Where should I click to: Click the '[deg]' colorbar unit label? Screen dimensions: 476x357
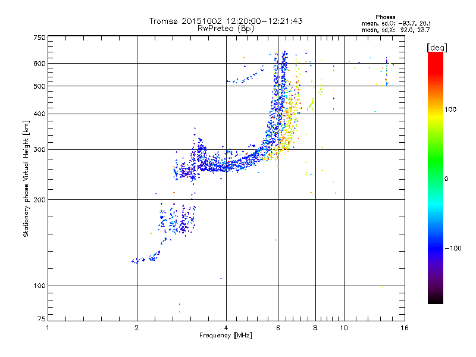point(437,48)
